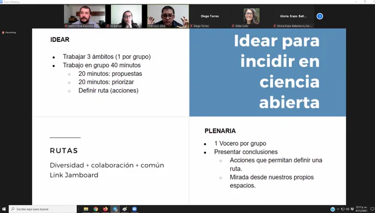The image size is (375, 213).
Task: Click '1 Vocero por grupo' bullet
Action: coord(240,144)
